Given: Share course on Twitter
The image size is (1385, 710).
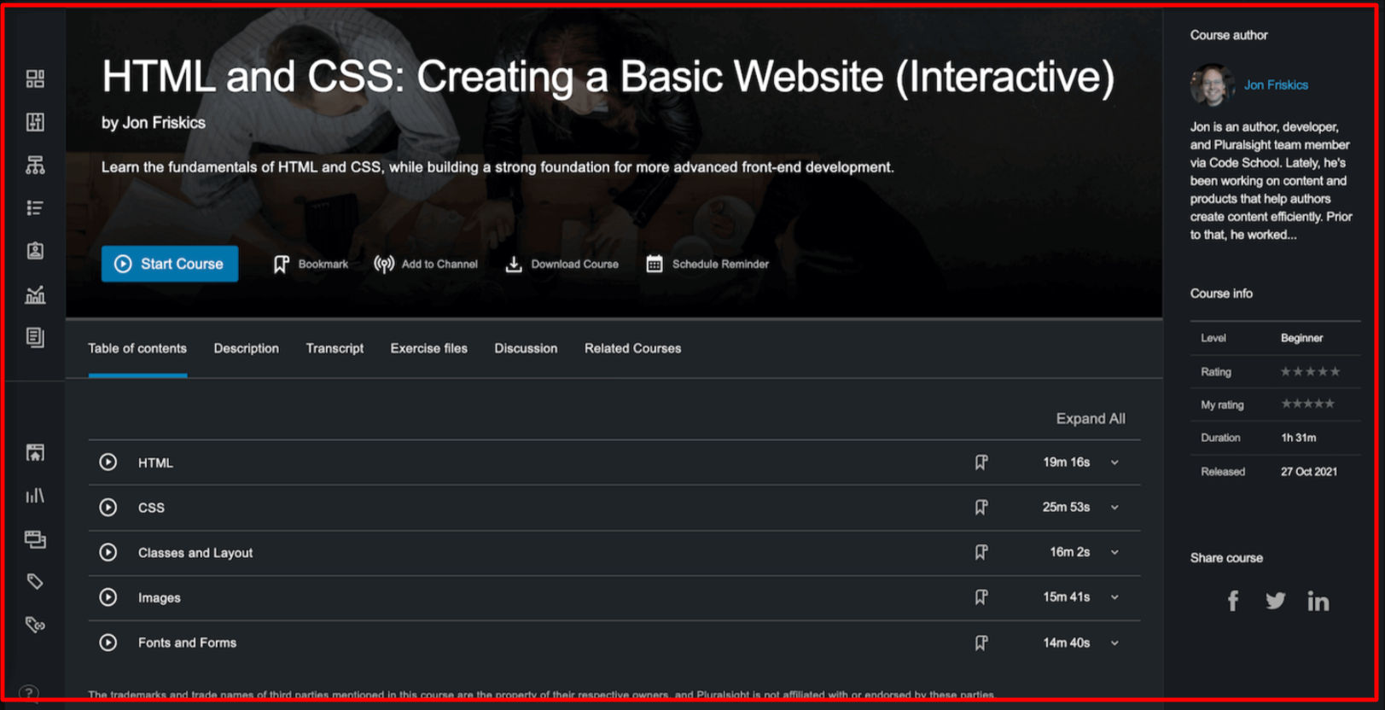Looking at the screenshot, I should [x=1276, y=602].
